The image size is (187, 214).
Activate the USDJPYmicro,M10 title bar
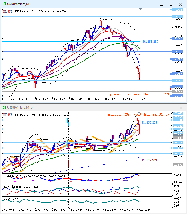coord(79,108)
